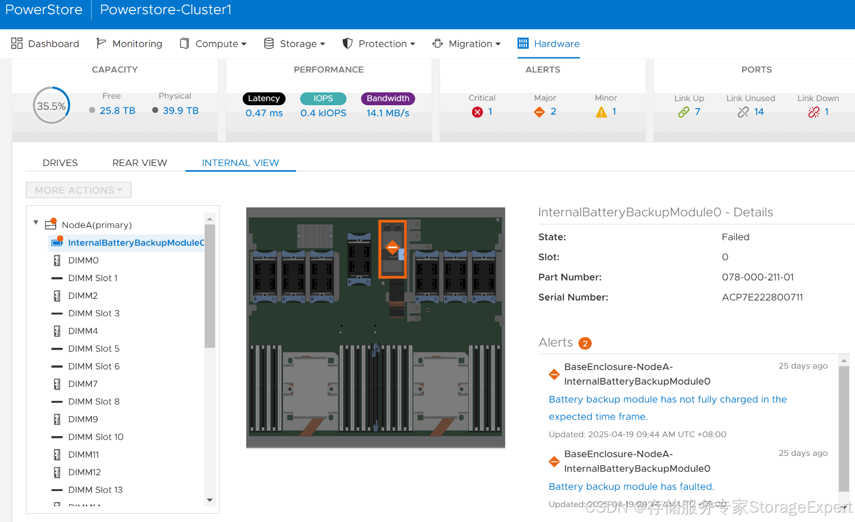Click the first alert's orange diamond icon
The width and height of the screenshot is (855, 522).
554,374
